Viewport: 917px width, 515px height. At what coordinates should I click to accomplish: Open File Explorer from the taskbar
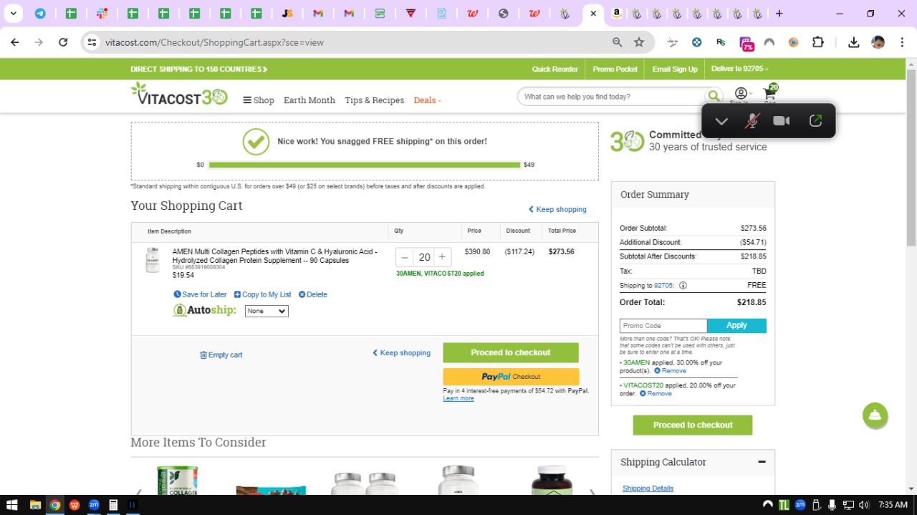click(35, 505)
